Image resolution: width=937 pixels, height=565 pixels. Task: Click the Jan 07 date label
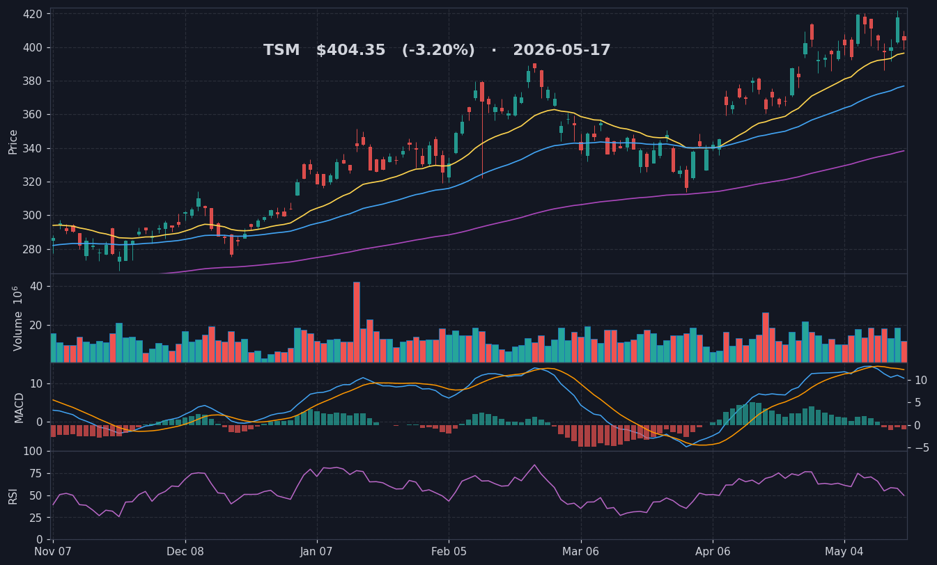pos(317,552)
